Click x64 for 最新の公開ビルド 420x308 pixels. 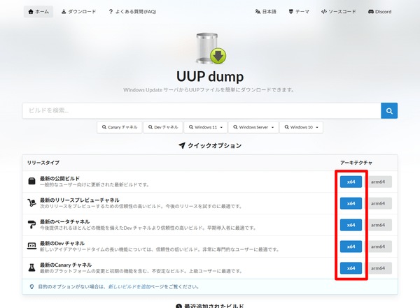tap(351, 182)
